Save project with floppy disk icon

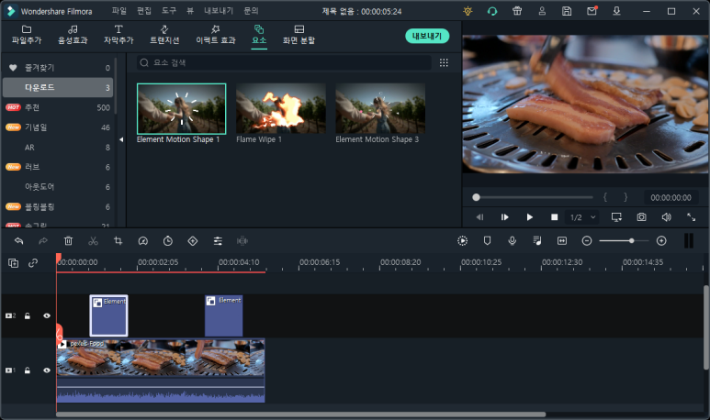point(567,11)
